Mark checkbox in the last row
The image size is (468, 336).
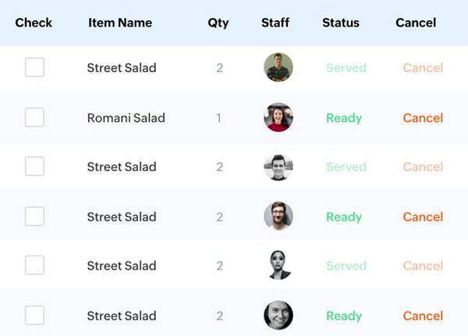34,316
